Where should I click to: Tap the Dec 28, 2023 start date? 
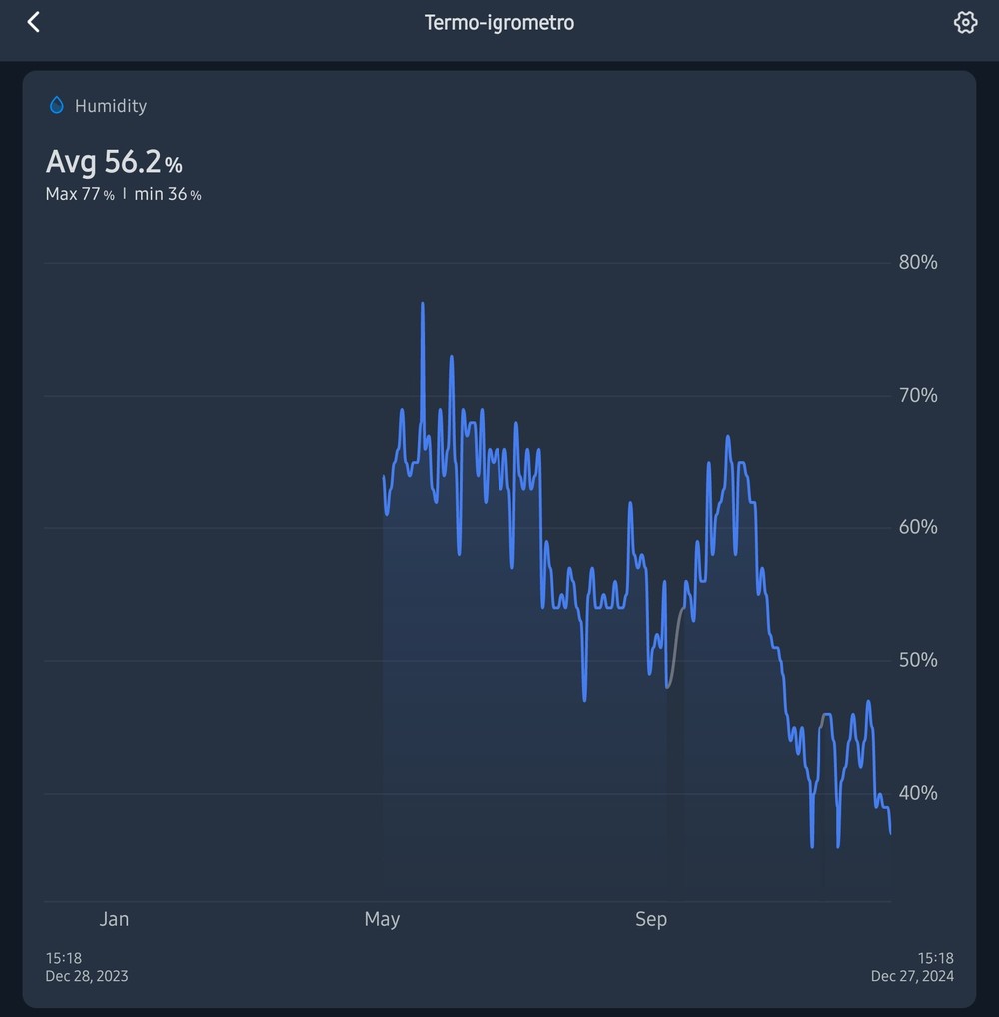click(x=86, y=976)
